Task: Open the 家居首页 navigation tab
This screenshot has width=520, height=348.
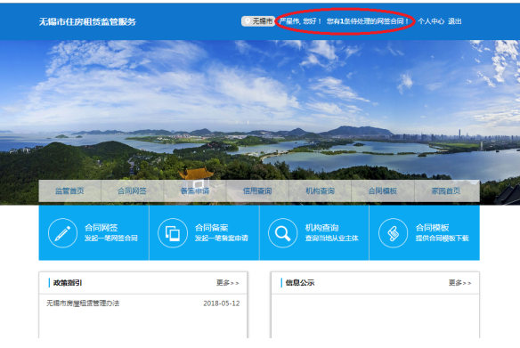Action: point(446,190)
